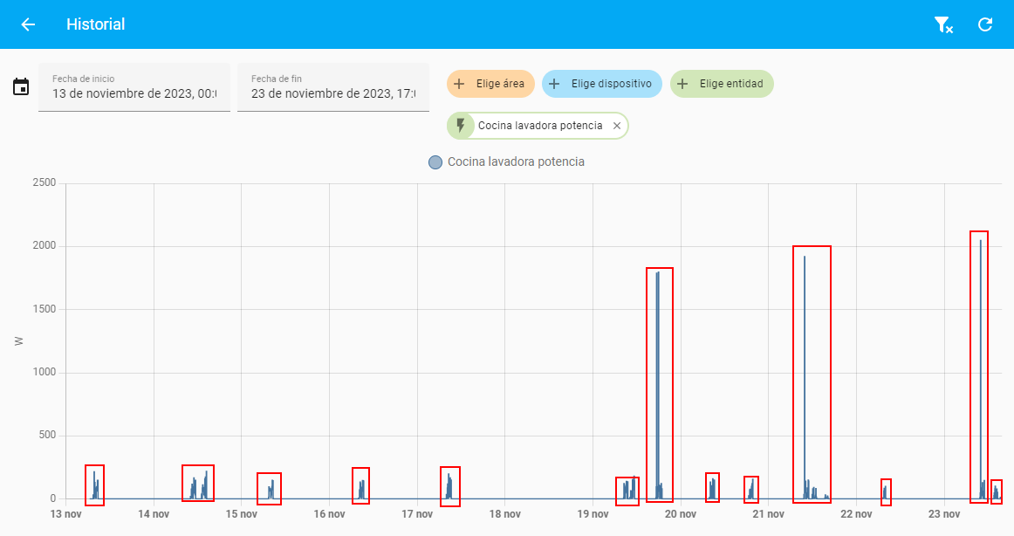Screen dimensions: 1014x536
Task: Click the double power cluster on 14 nov
Action: tap(198, 484)
